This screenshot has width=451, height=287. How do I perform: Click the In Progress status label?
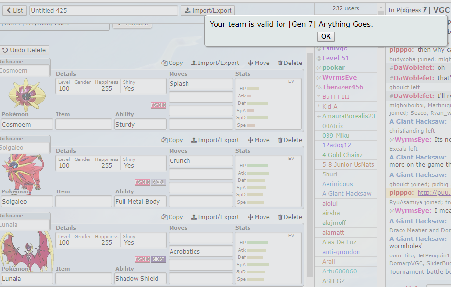404,10
